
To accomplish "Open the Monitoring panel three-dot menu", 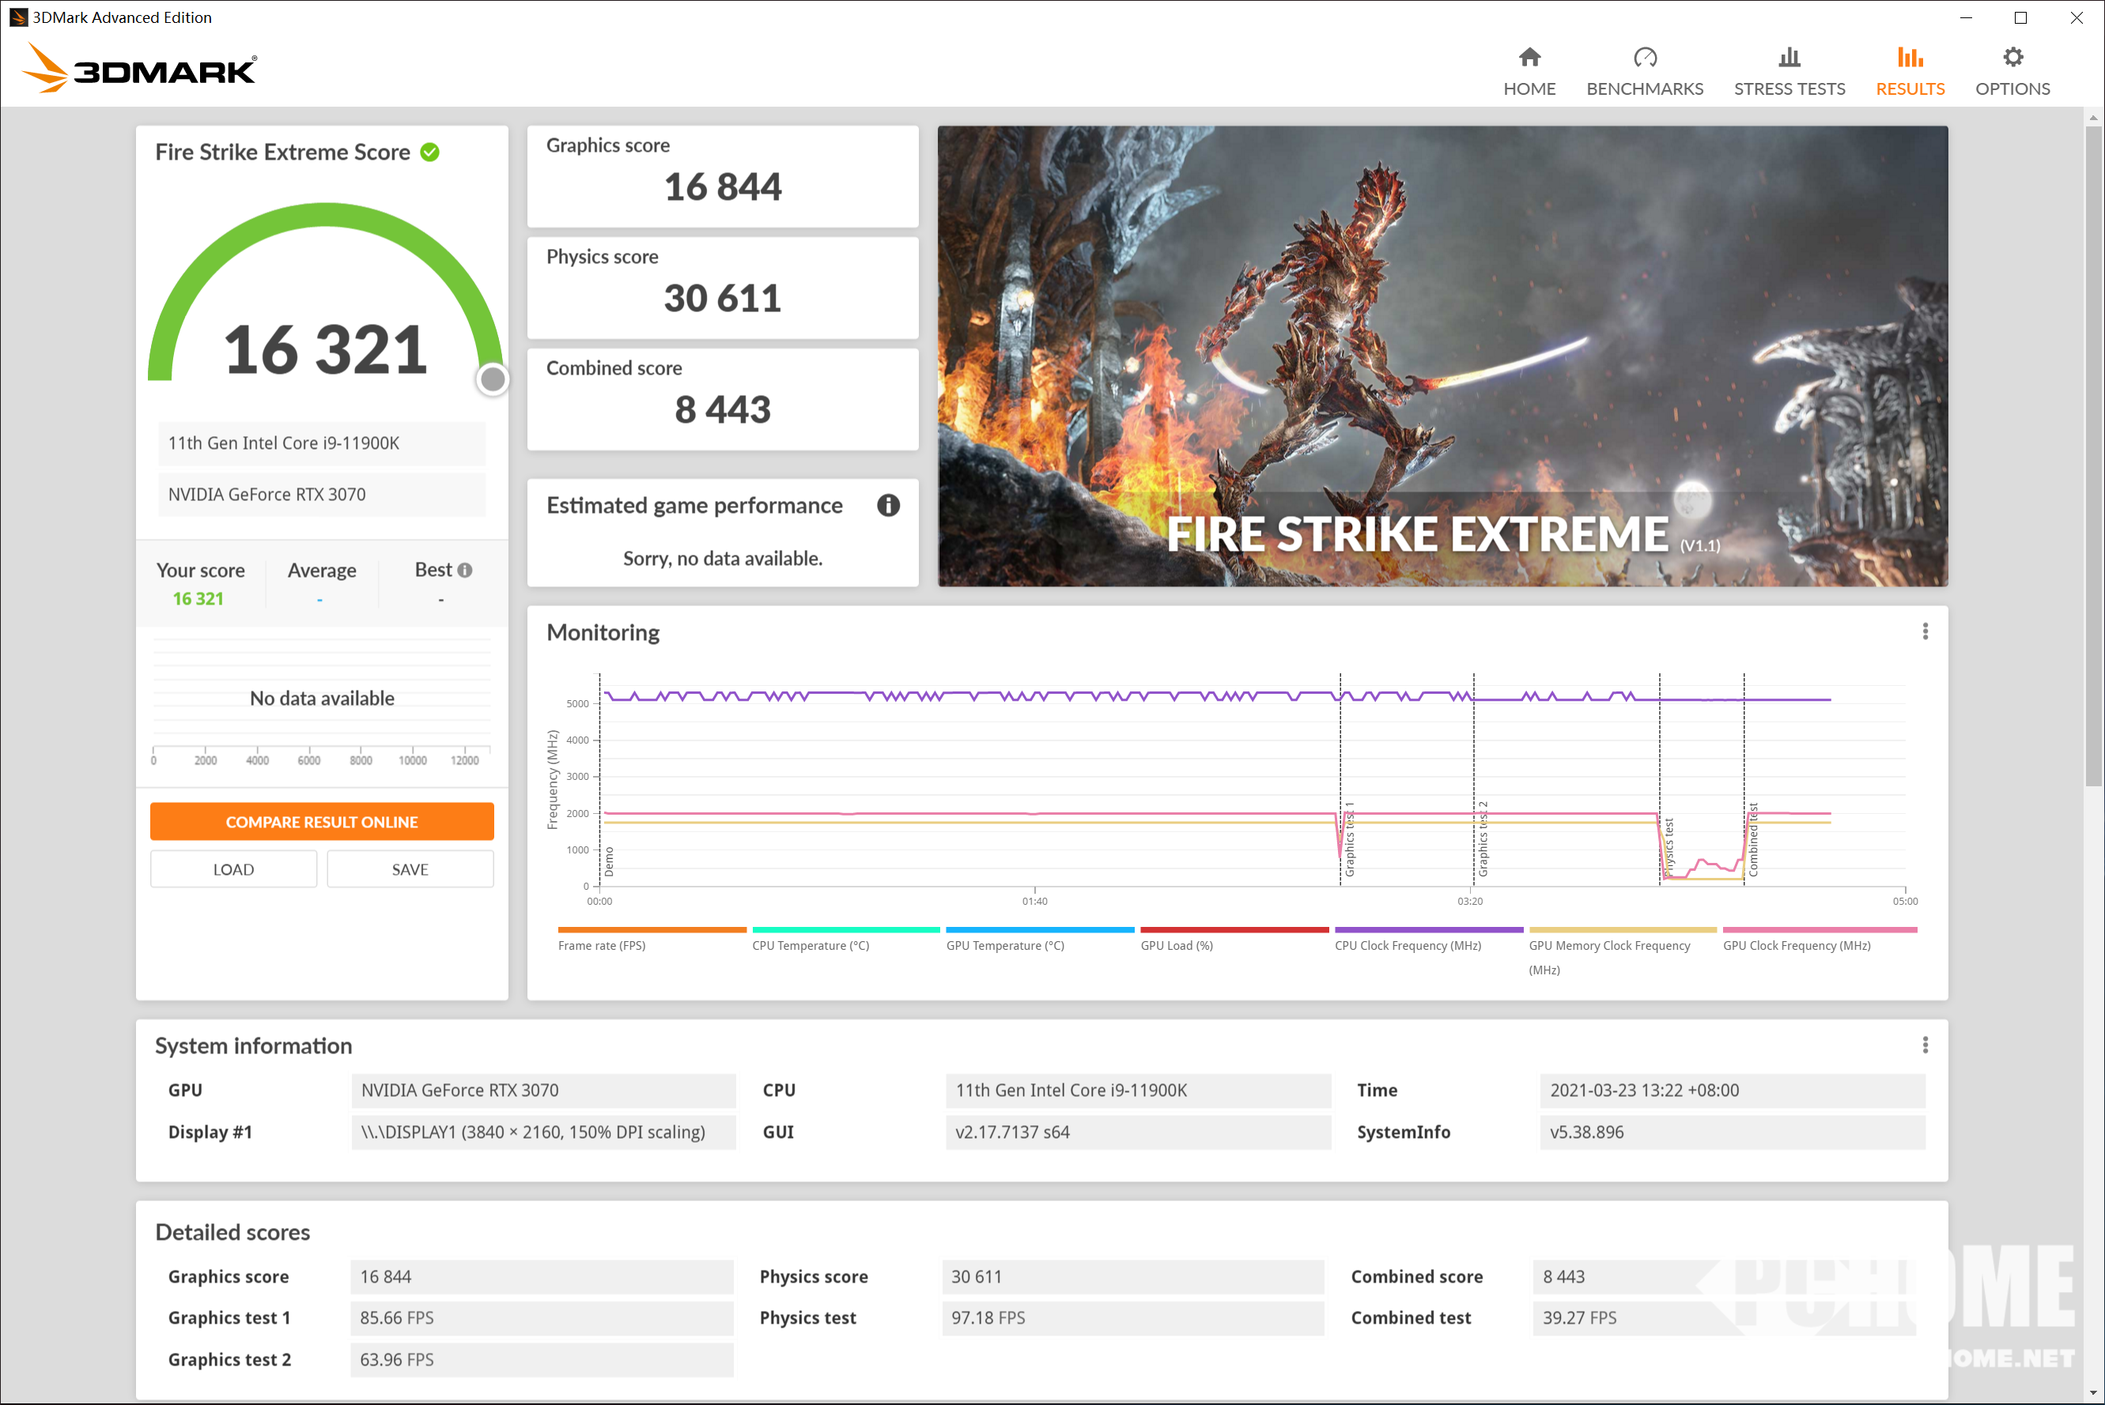I will (1924, 631).
